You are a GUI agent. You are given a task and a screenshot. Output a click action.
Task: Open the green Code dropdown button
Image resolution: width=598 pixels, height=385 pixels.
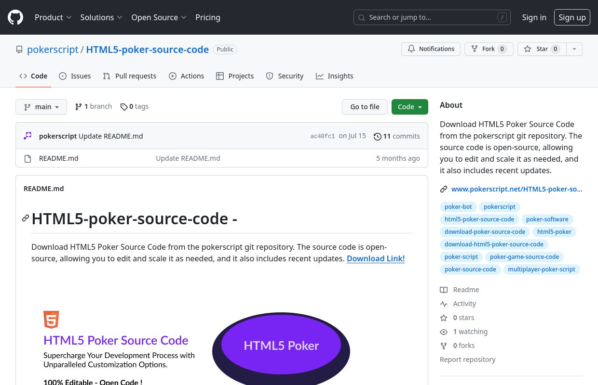point(410,107)
